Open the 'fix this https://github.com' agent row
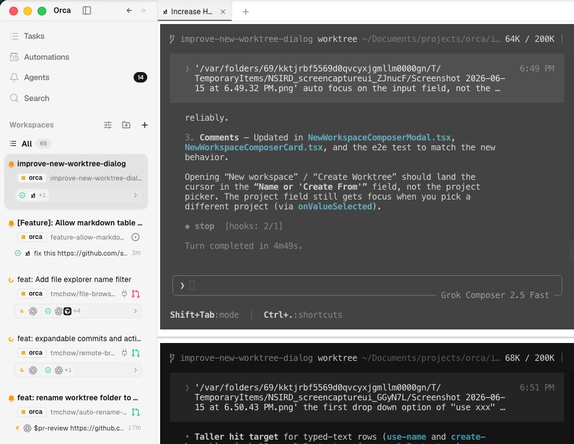 78,253
